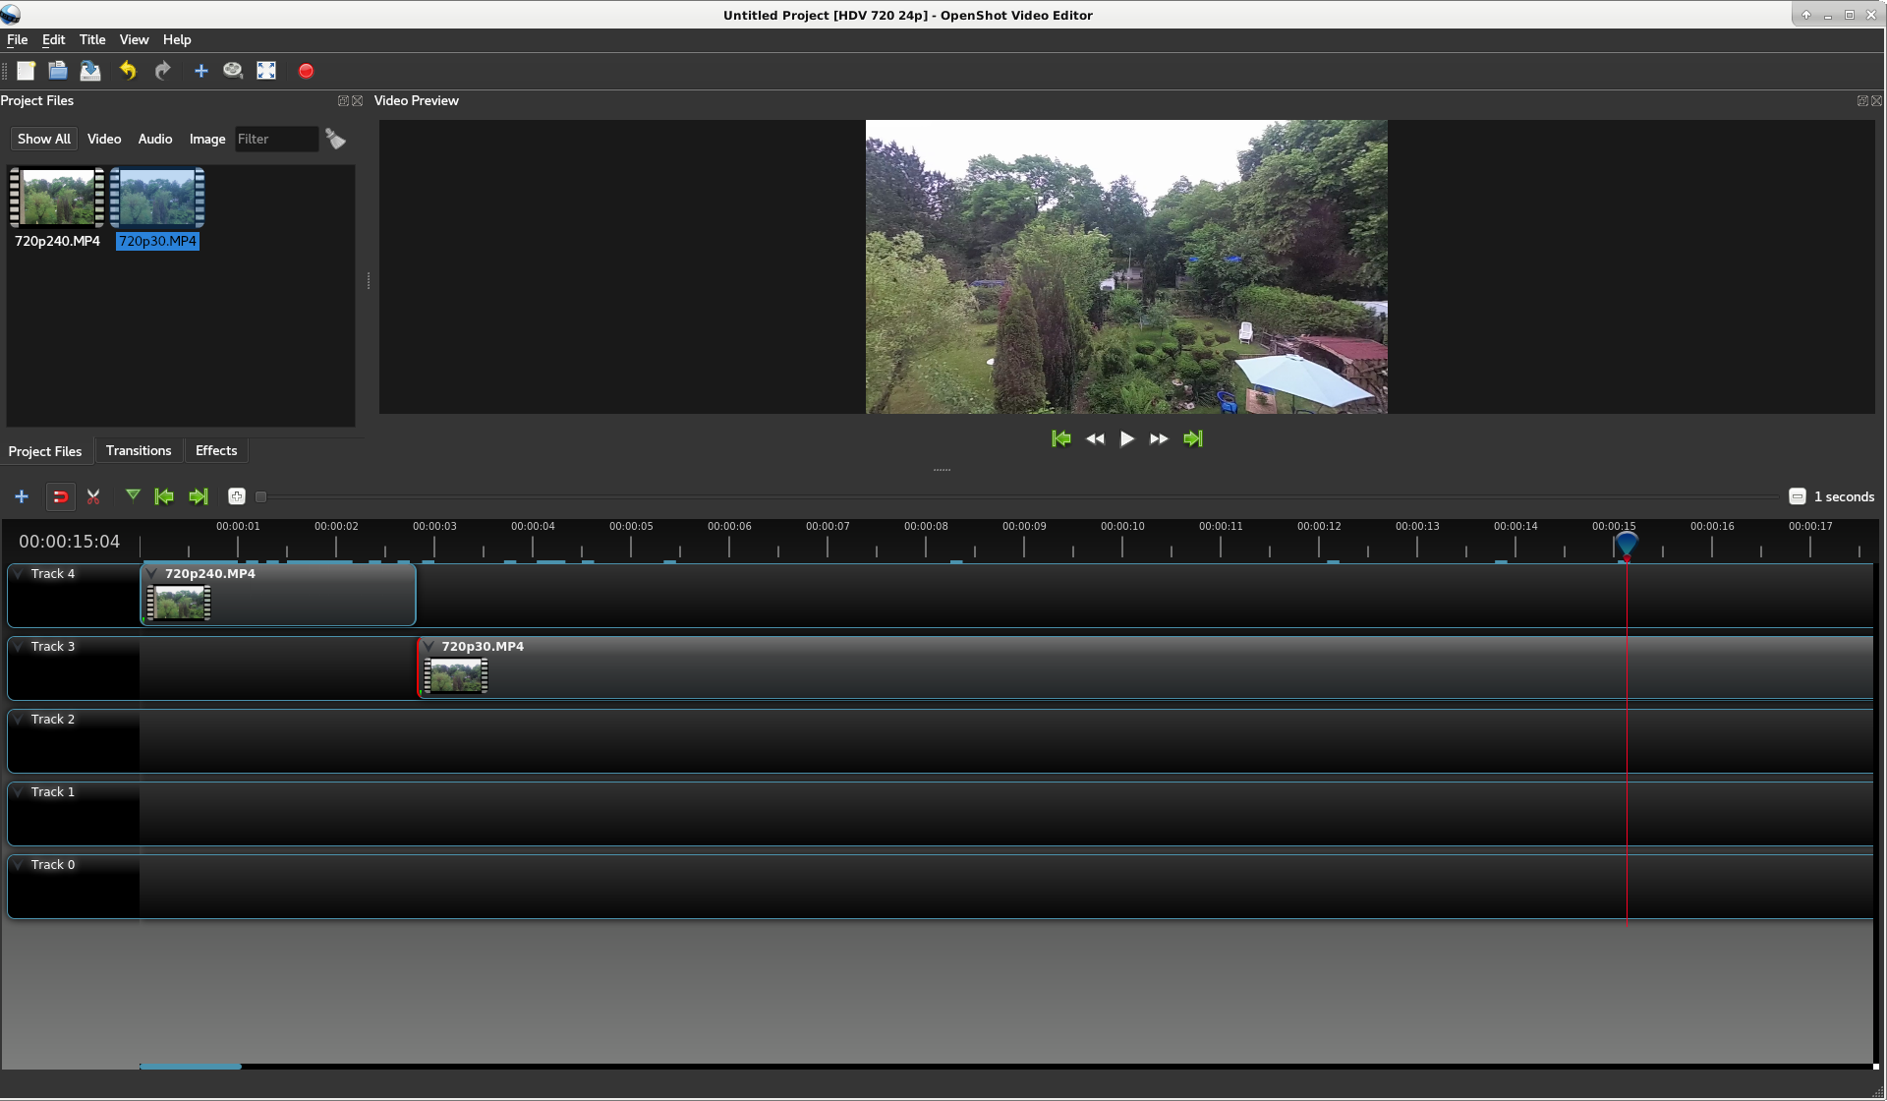Collapse the Track 2 header
The height and width of the screenshot is (1101, 1887).
pos(17,719)
